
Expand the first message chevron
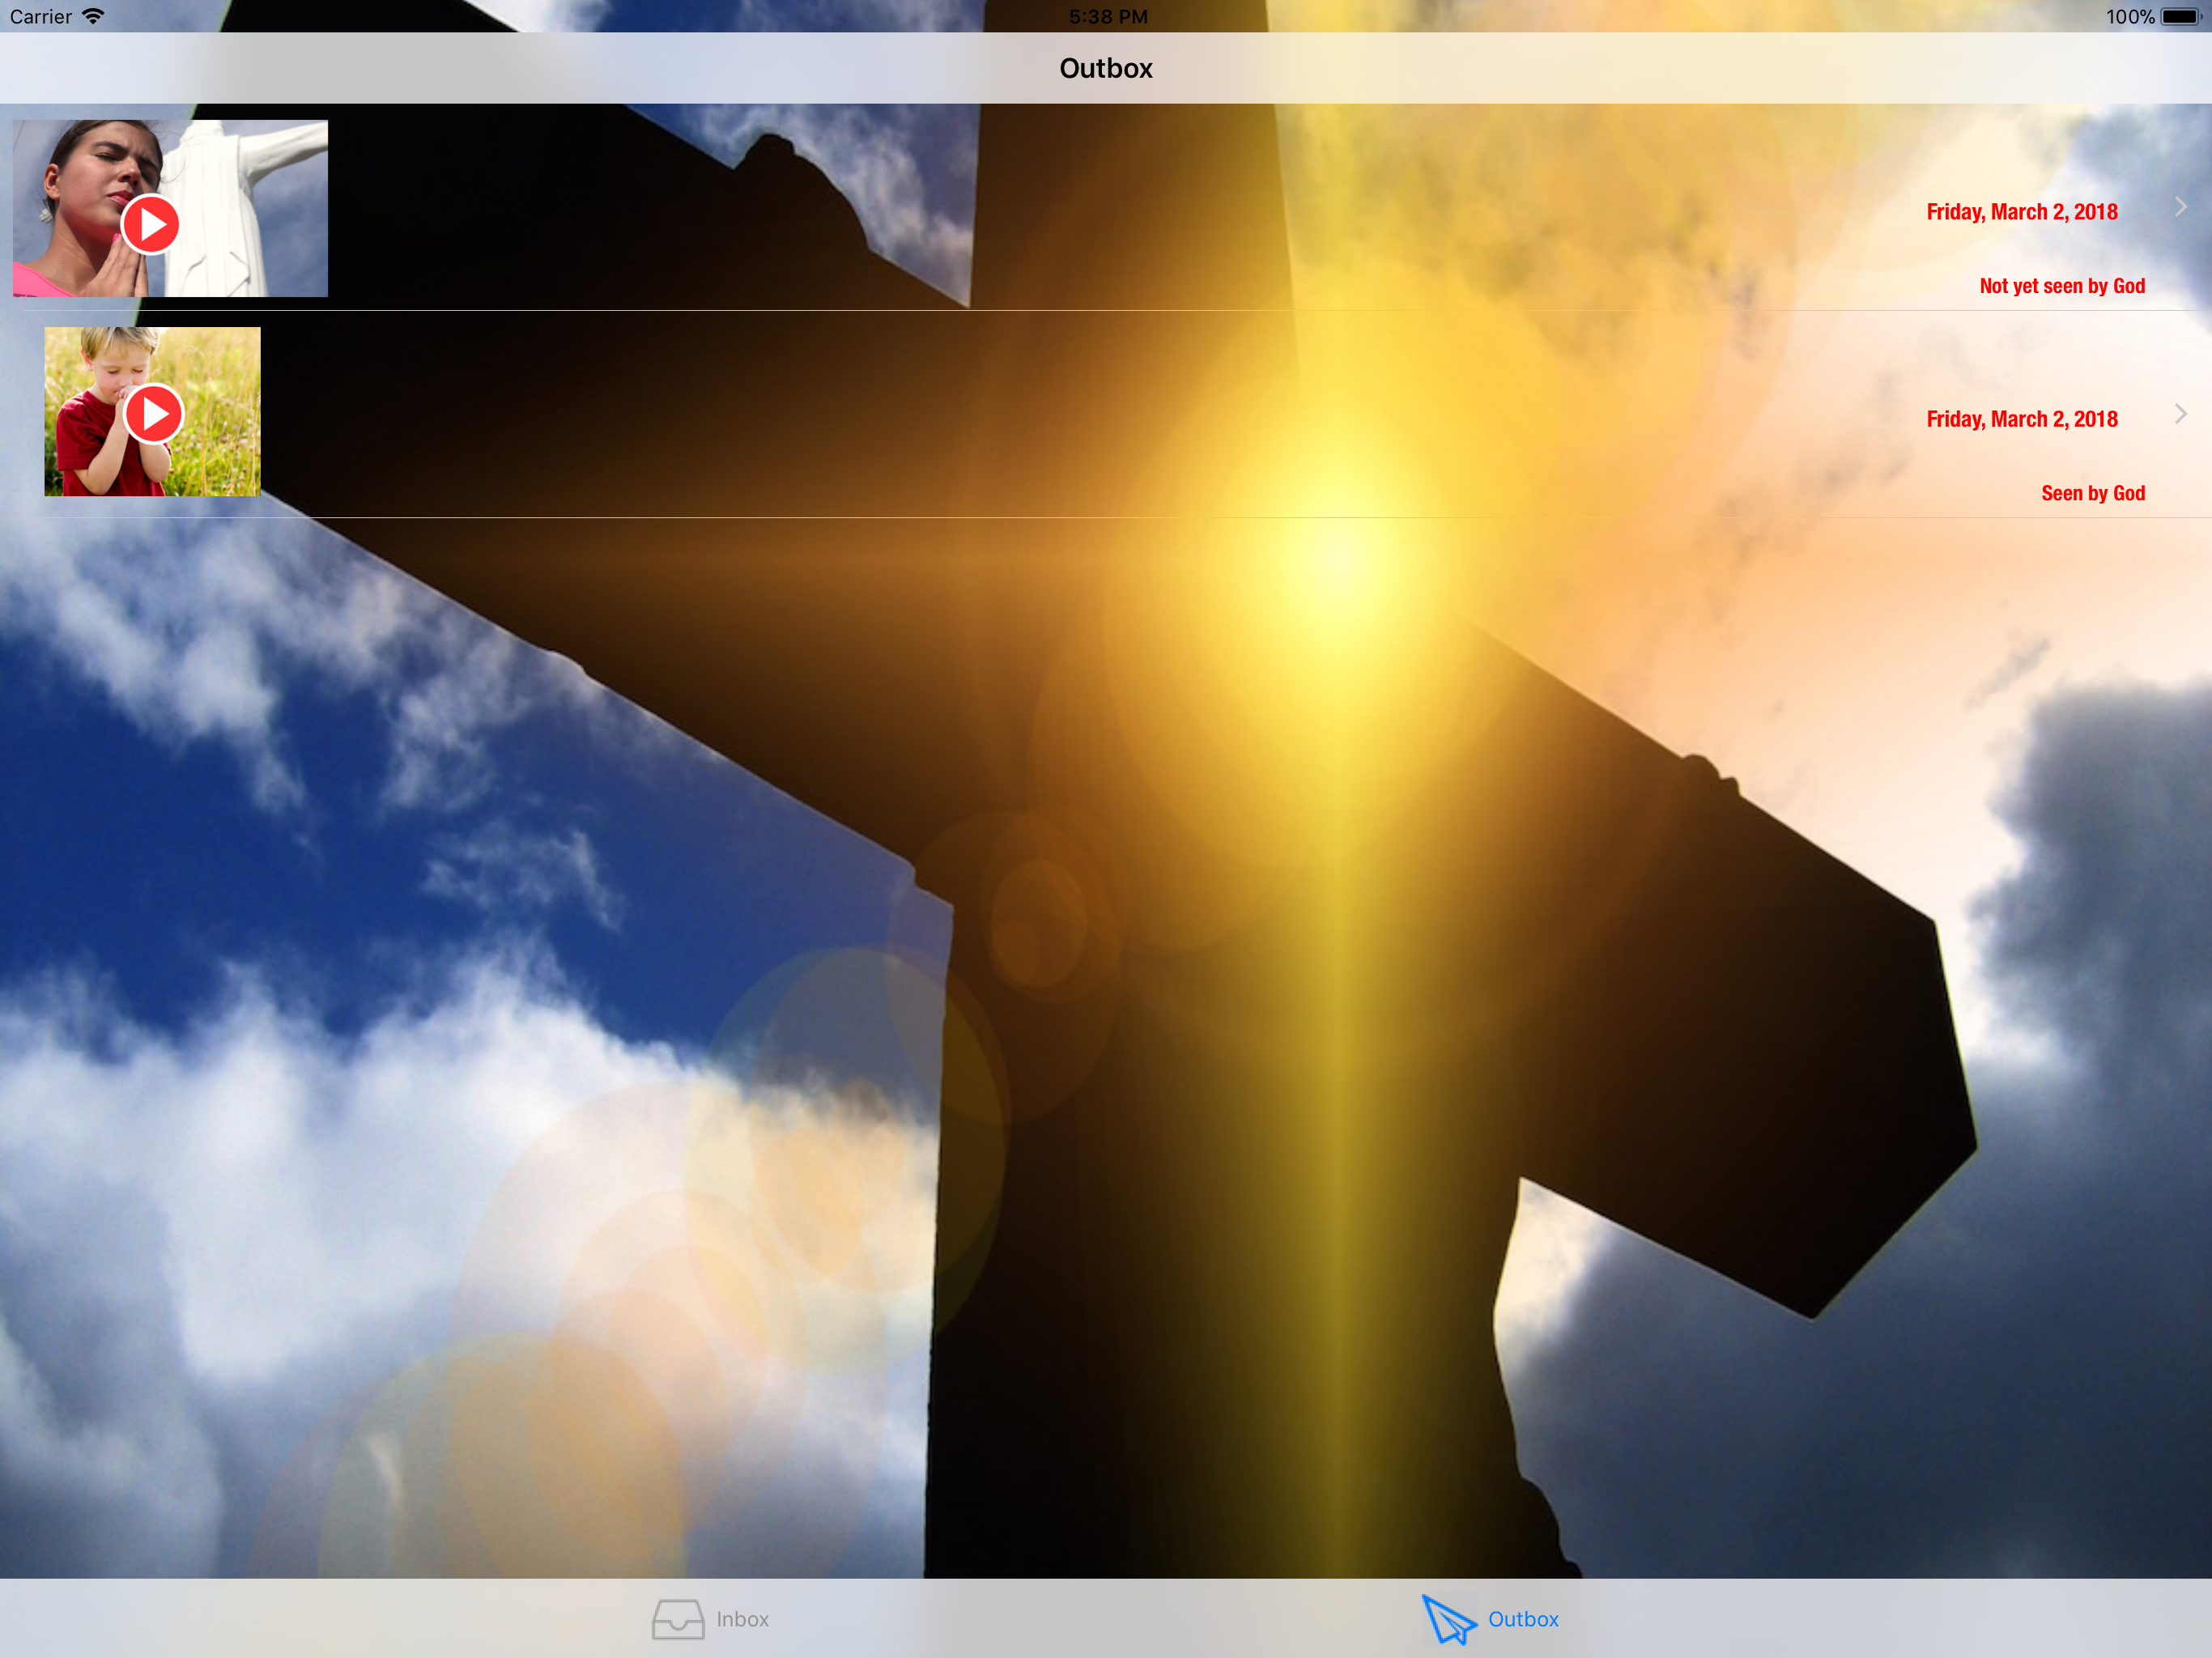coord(2180,207)
